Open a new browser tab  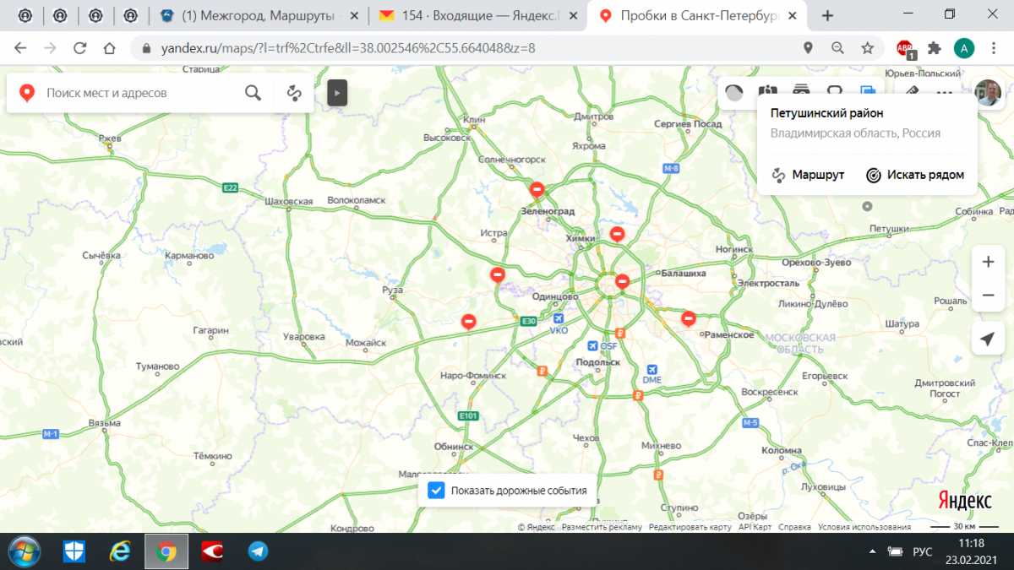coord(828,15)
